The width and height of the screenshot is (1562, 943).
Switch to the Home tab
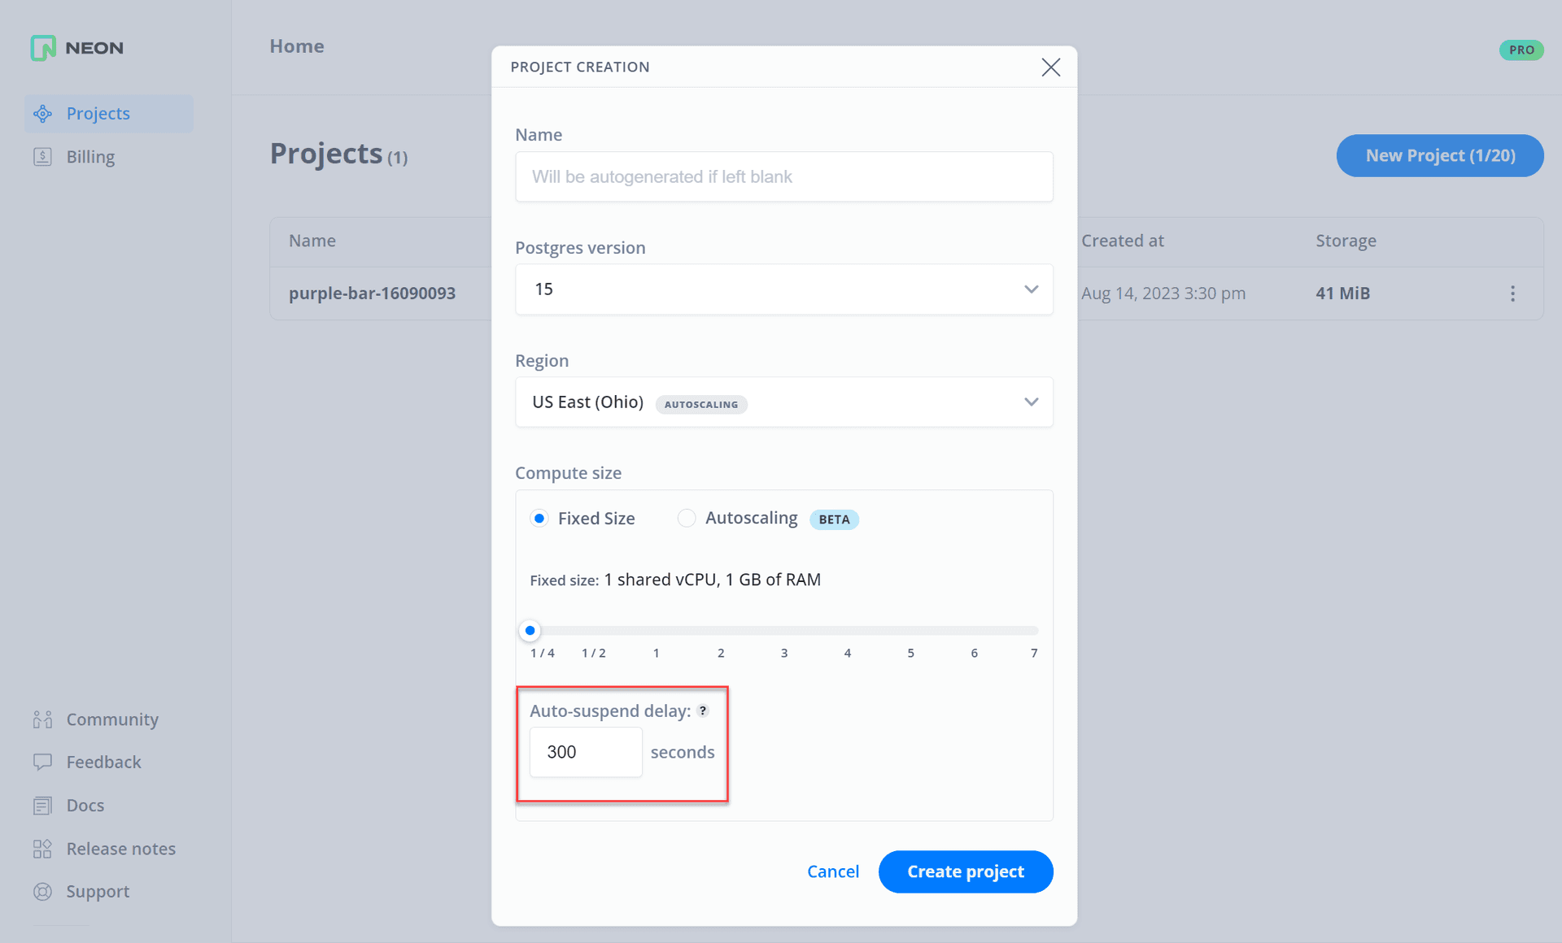(x=296, y=46)
